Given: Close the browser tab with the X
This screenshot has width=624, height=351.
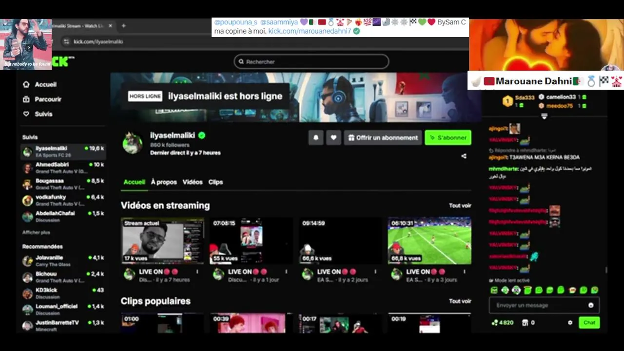Looking at the screenshot, I should [110, 26].
